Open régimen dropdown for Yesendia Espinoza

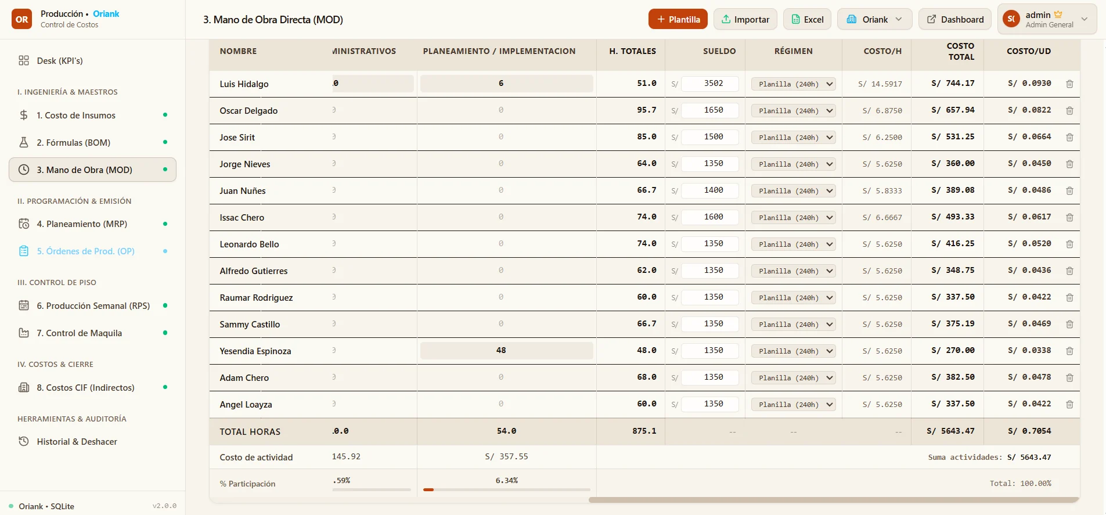click(x=793, y=351)
